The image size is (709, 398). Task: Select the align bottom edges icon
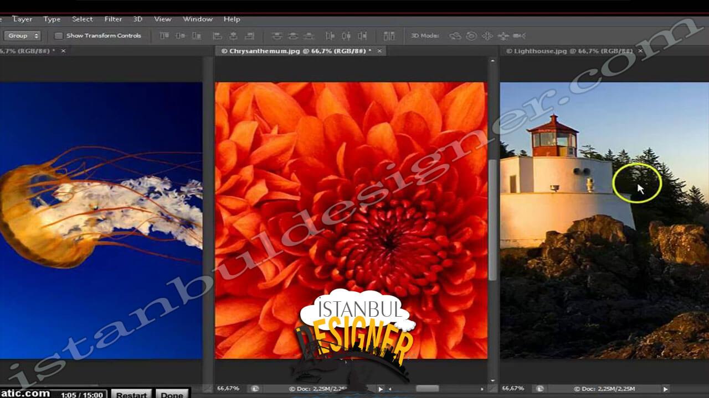pos(197,36)
